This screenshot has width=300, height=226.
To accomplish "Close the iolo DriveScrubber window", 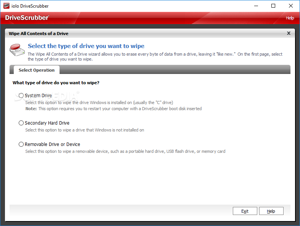I will (290, 6).
